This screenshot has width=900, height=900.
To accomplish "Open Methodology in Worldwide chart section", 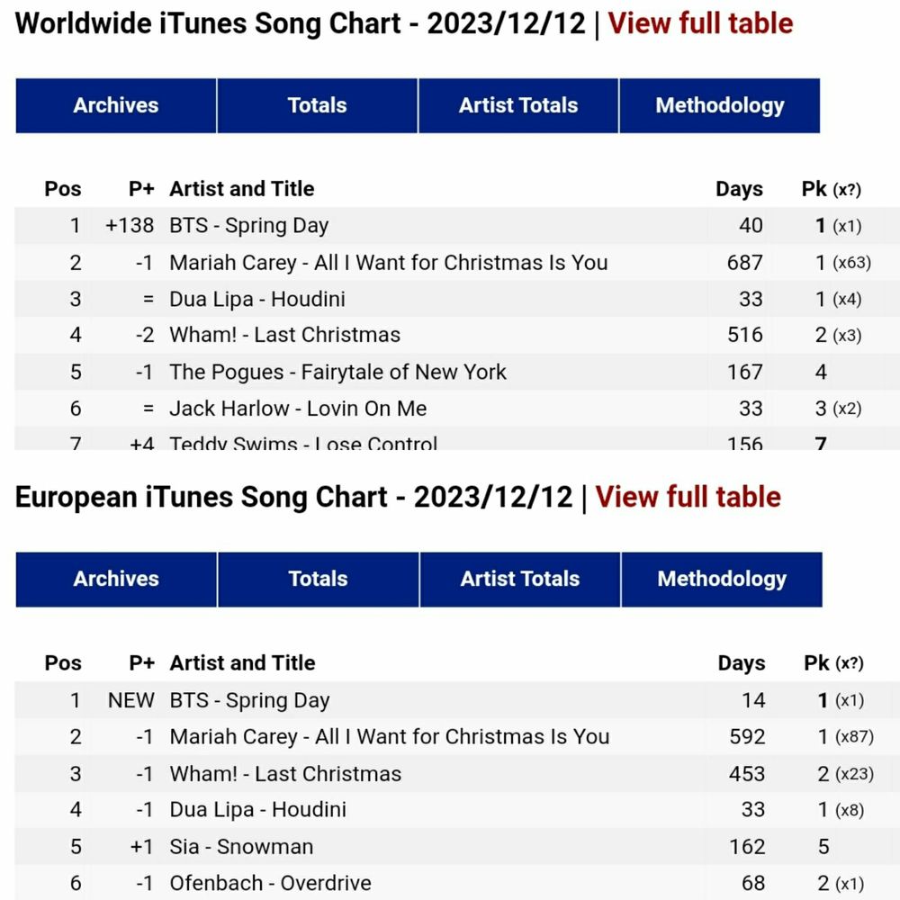I will (720, 105).
